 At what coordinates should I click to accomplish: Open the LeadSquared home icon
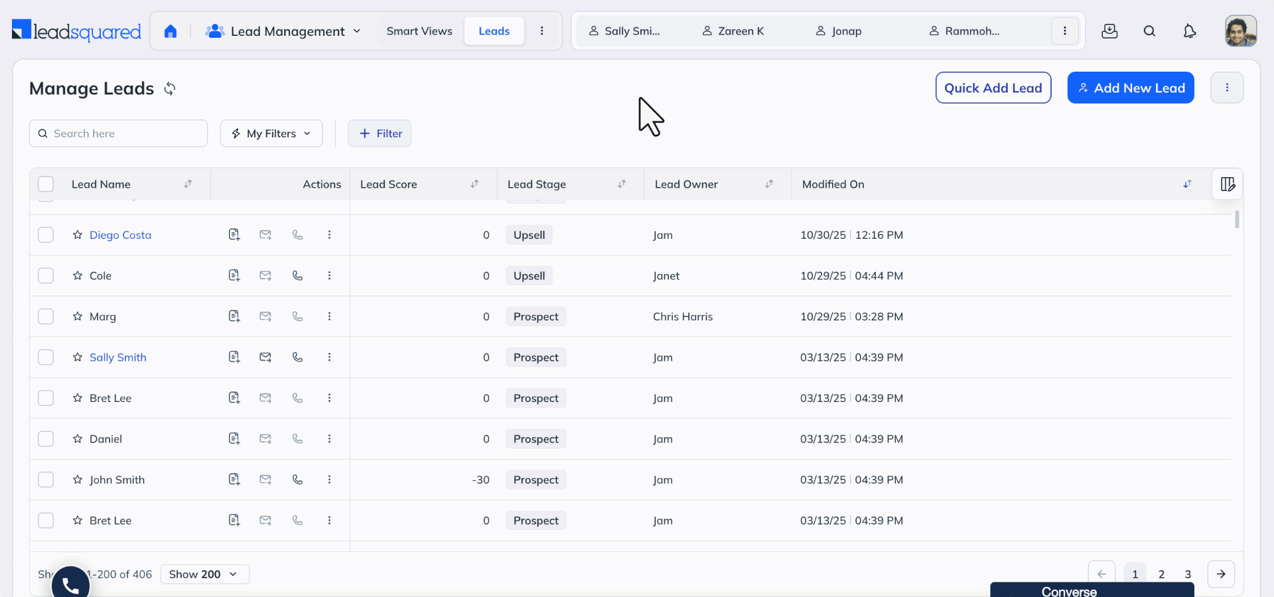click(171, 31)
